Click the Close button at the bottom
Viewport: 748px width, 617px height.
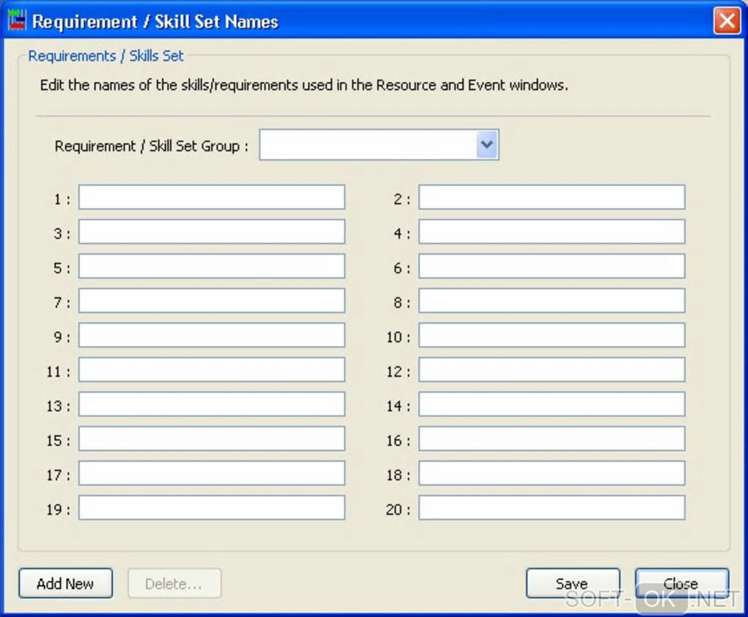pyautogui.click(x=681, y=583)
